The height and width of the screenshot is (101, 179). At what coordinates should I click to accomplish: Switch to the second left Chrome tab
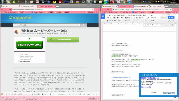coord(28,6)
